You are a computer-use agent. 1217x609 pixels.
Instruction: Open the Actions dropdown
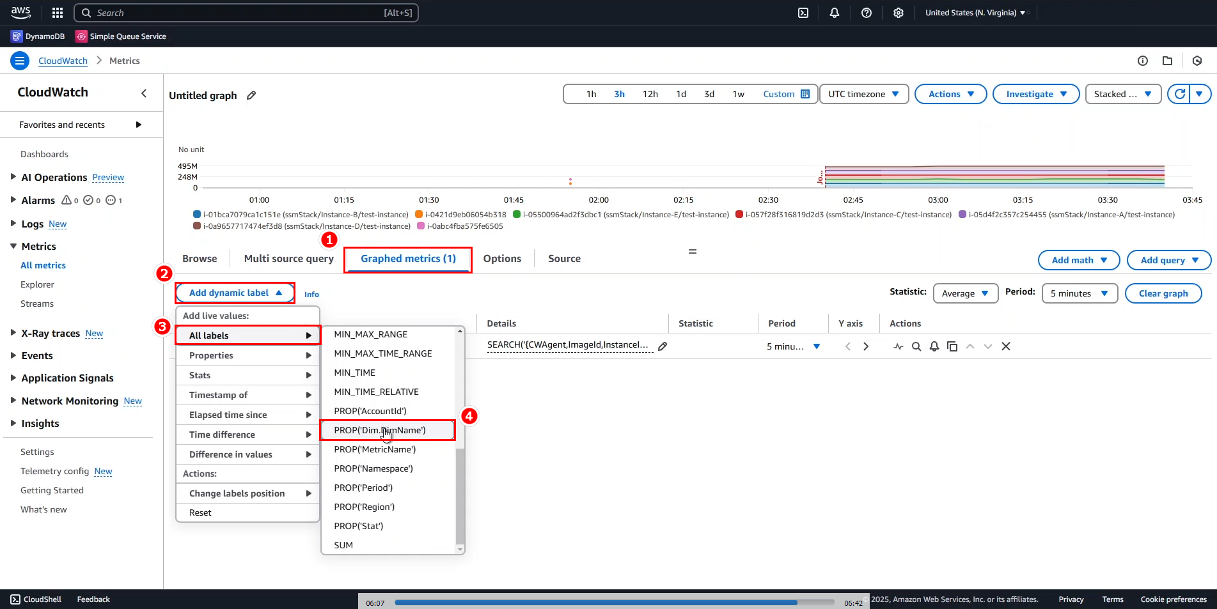tap(951, 94)
